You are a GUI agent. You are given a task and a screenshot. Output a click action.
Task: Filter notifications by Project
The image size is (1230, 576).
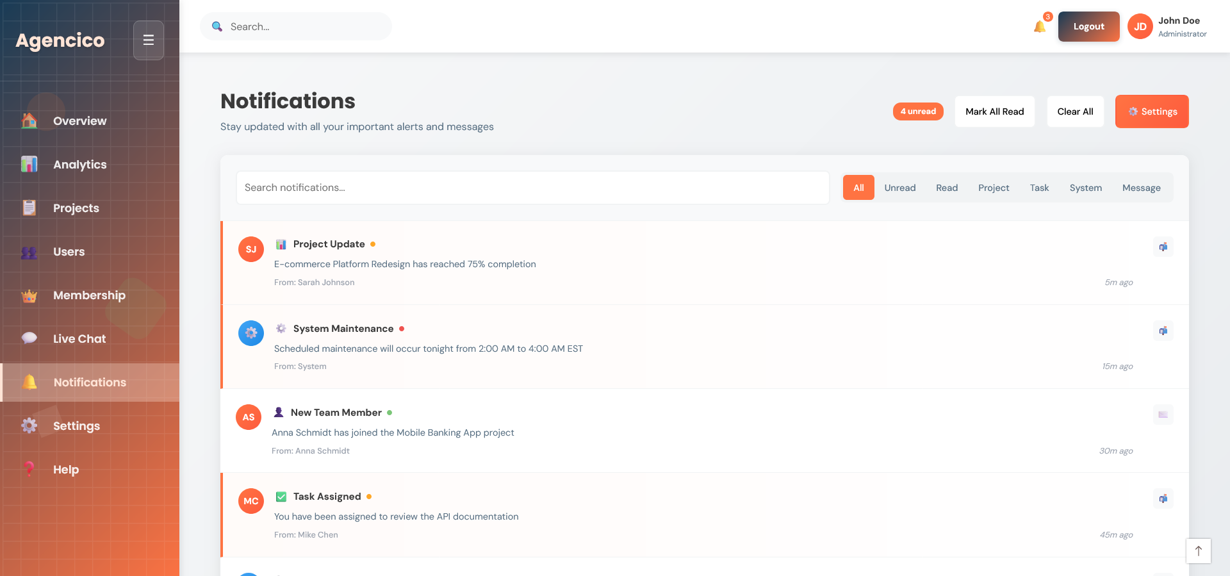(994, 188)
